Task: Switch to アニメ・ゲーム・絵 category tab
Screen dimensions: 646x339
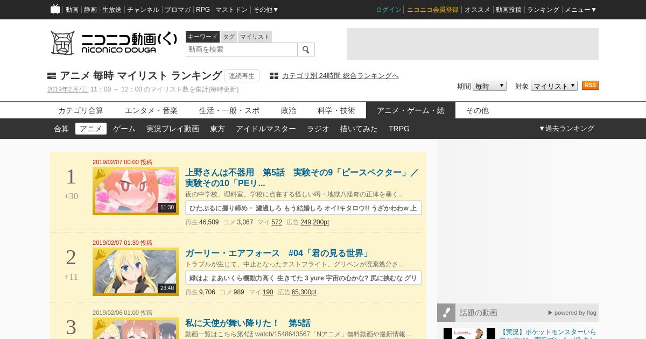Action: click(x=411, y=110)
